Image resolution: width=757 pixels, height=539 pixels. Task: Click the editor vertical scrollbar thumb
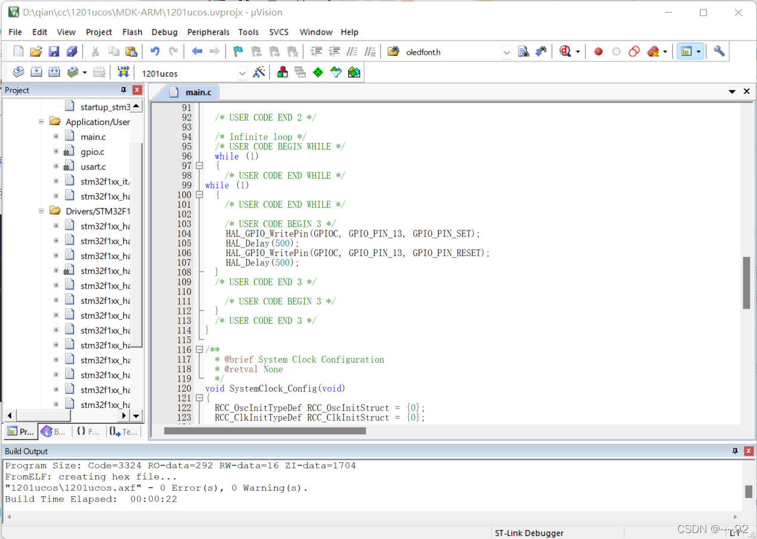pos(746,283)
